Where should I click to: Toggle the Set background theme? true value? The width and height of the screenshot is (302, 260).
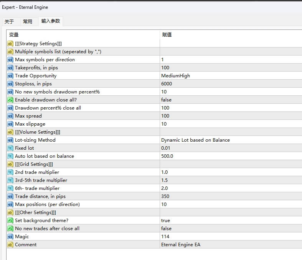(166, 221)
